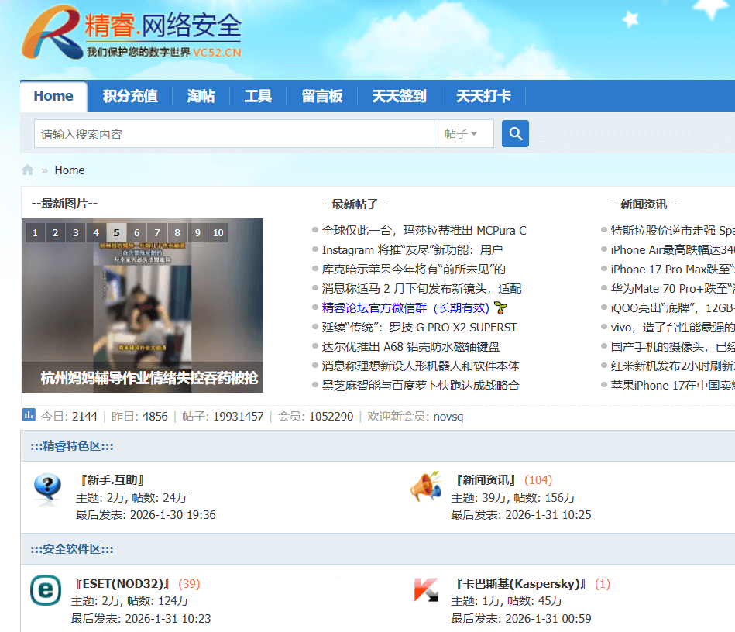735x632 pixels.
Task: Click the statistics bar chart icon
Action: (x=29, y=415)
